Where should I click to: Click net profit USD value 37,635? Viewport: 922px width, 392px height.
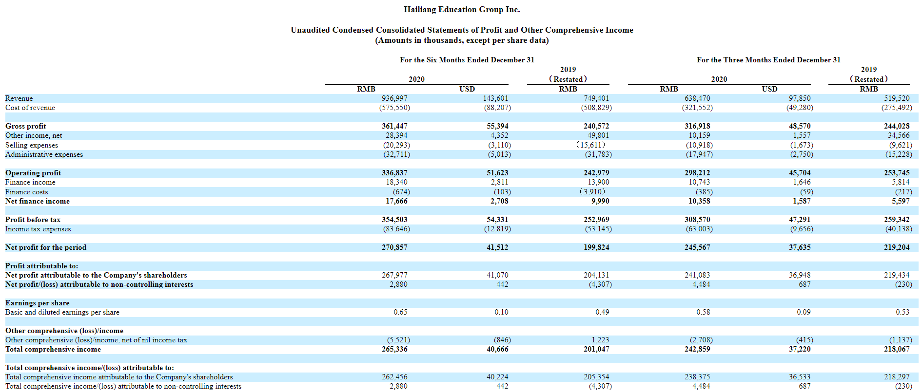[800, 247]
